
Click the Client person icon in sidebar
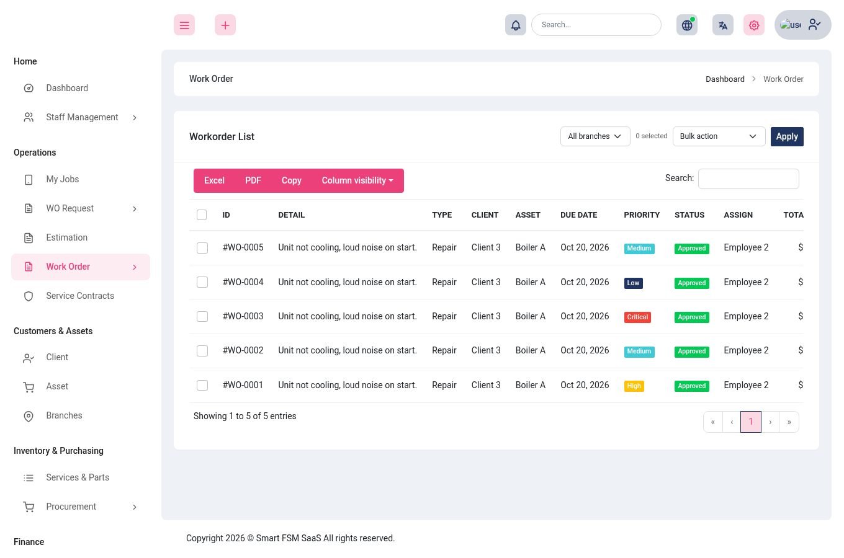(x=29, y=358)
